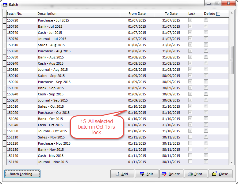
Task: Tick the Delete column header checkbox
Action: click(218, 14)
